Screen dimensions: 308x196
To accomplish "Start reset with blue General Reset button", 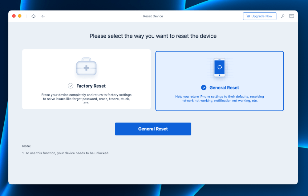I will [x=153, y=129].
